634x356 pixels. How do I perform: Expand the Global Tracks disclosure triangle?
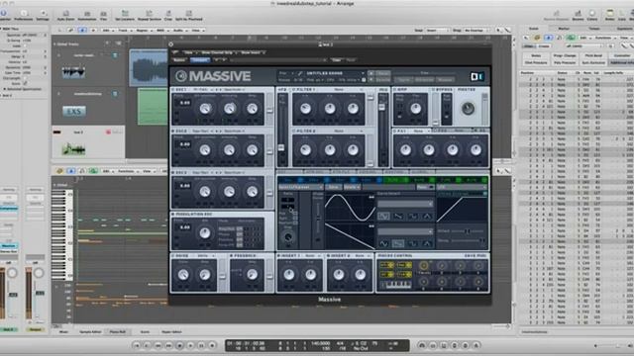click(54, 44)
